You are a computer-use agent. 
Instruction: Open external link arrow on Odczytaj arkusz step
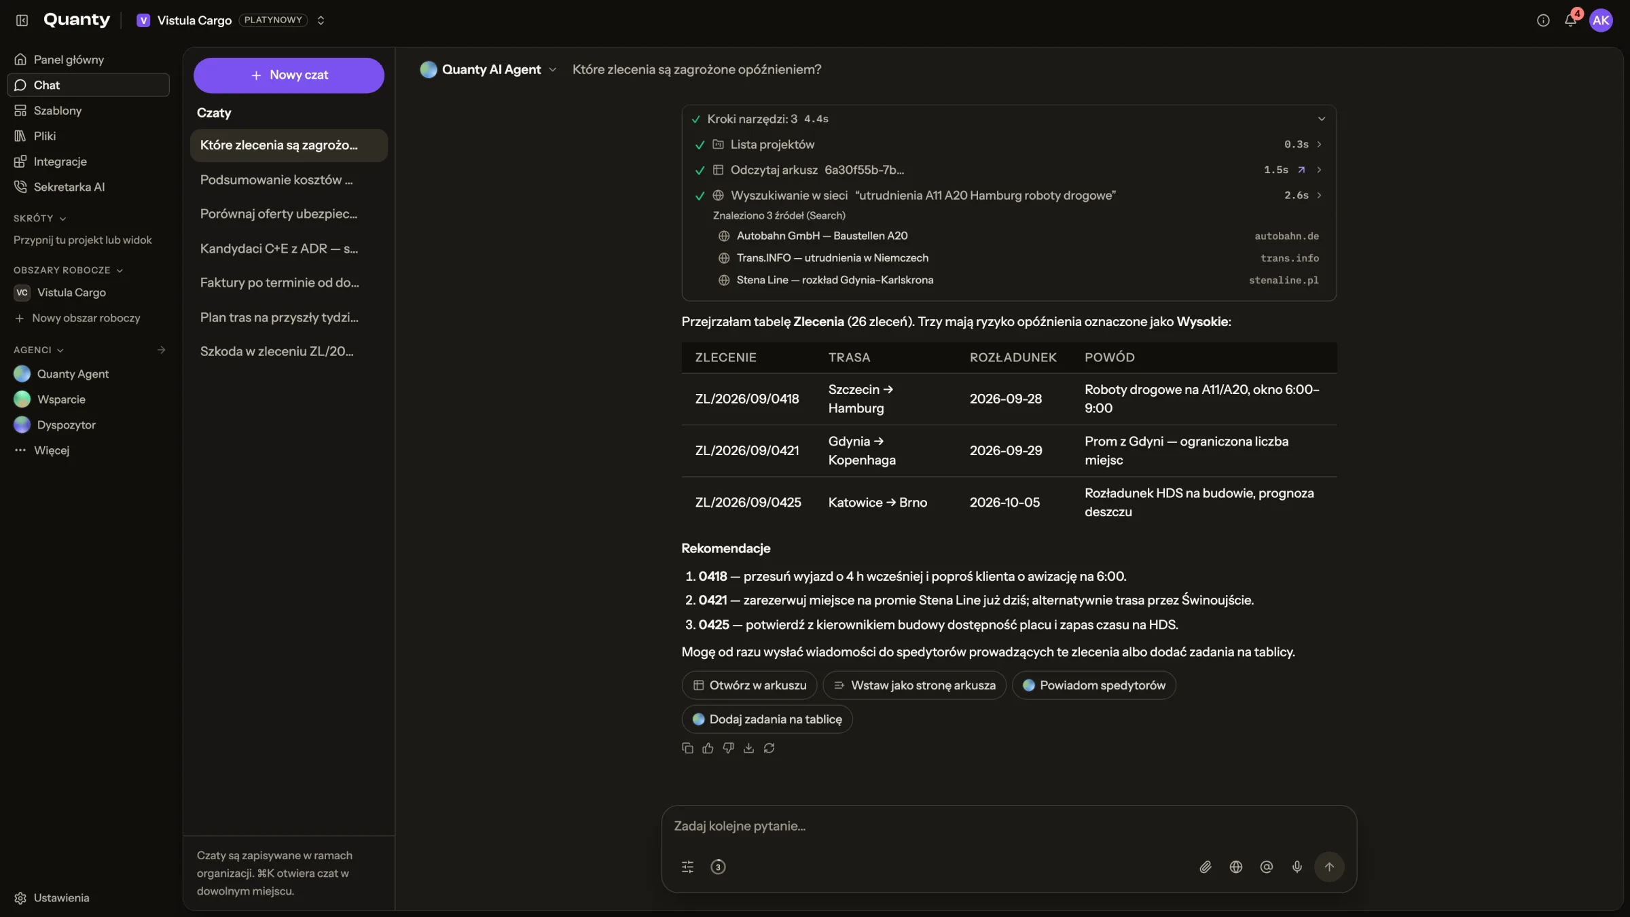pyautogui.click(x=1301, y=170)
